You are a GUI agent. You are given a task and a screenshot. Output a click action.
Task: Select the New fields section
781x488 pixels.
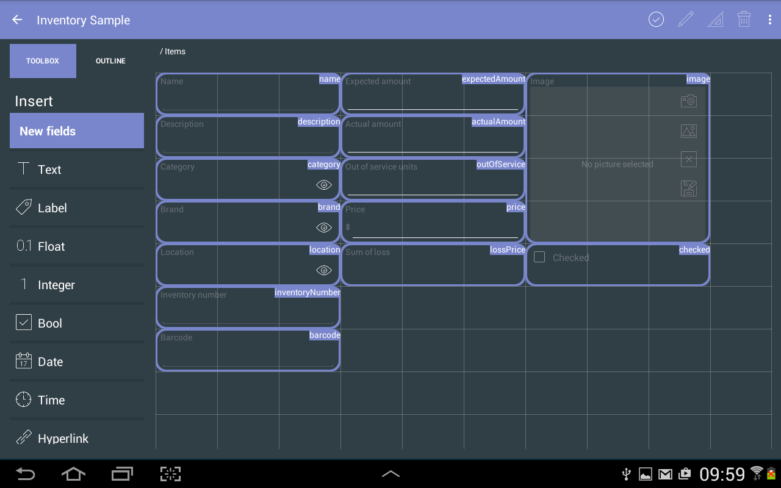(77, 131)
